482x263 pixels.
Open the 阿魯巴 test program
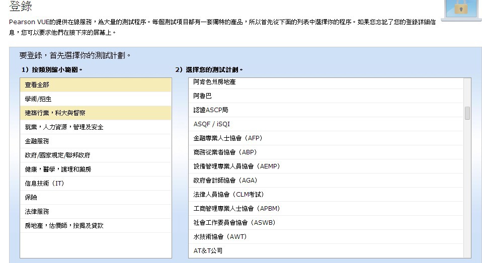pyautogui.click(x=326, y=96)
